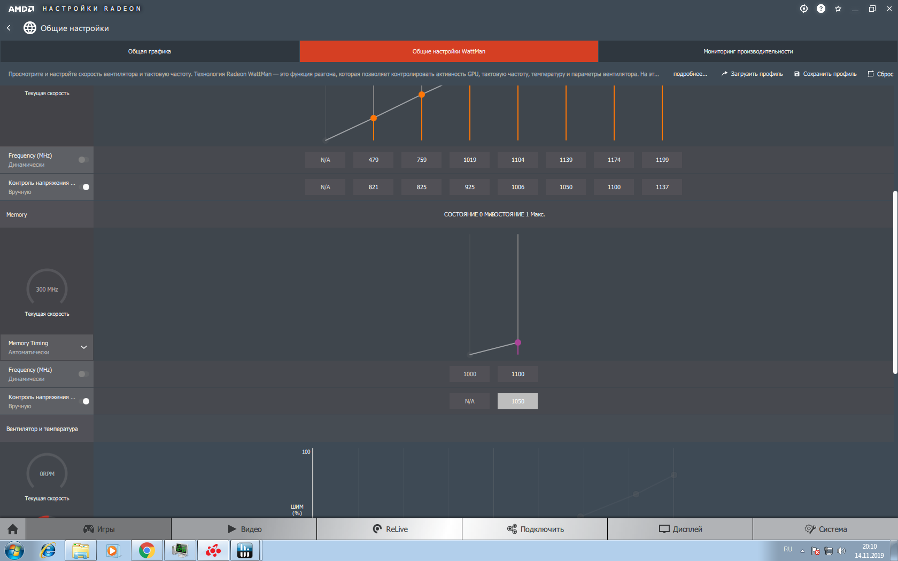Click GPU frequency field with value 1139
The image size is (898, 561).
(x=566, y=160)
